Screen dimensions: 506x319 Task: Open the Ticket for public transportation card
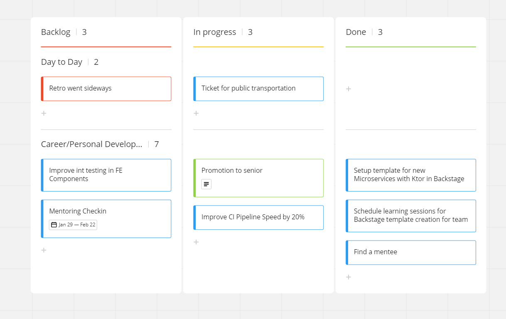[258, 88]
